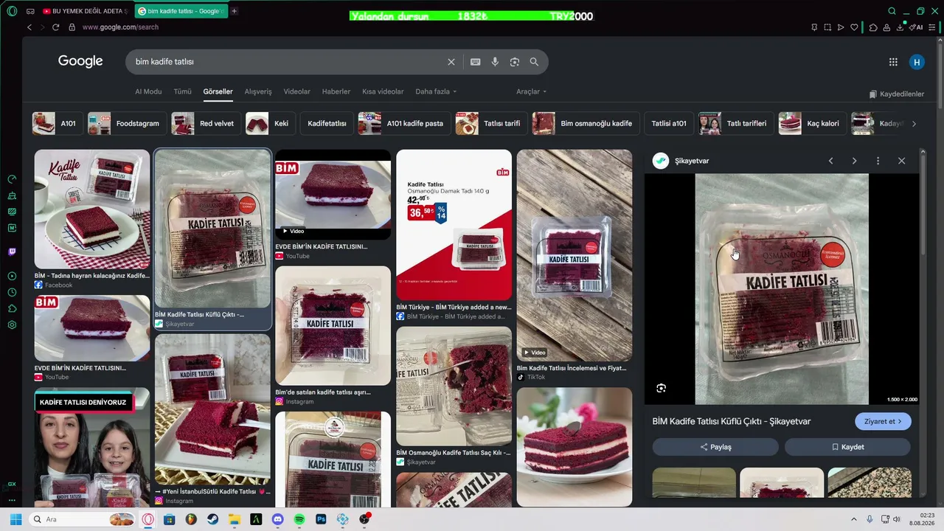The width and height of the screenshot is (944, 531).
Task: Open Photoshop from the taskbar
Action: coord(321,519)
